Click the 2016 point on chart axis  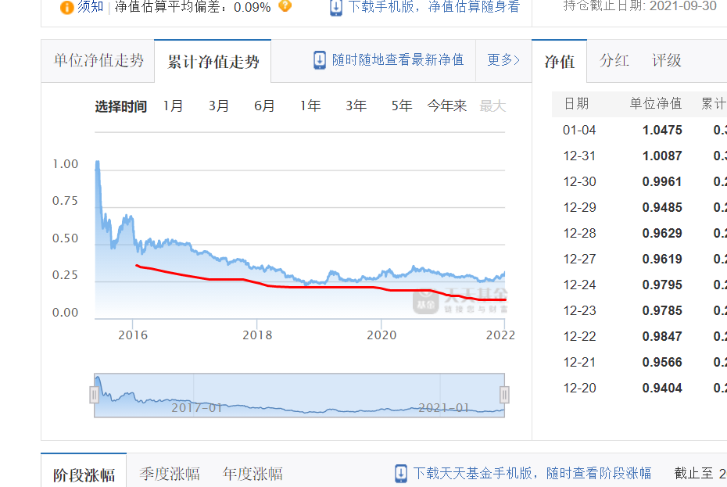(133, 335)
